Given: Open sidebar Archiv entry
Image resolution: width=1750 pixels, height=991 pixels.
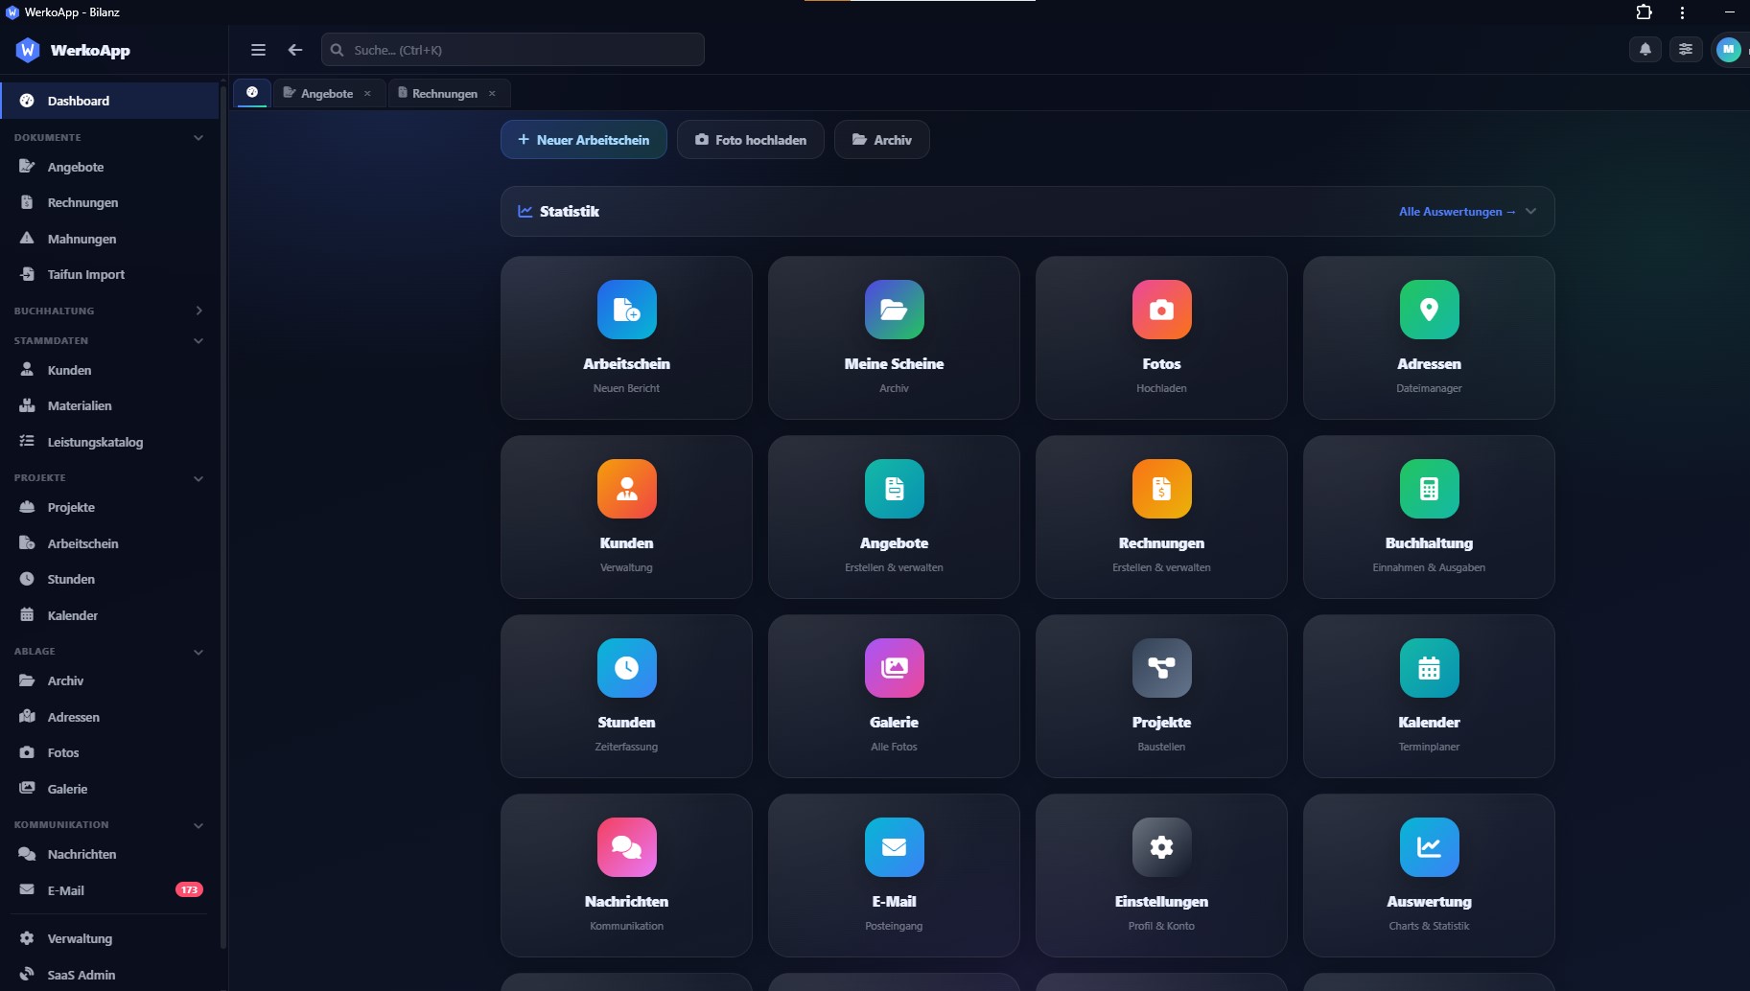Looking at the screenshot, I should 110,680.
